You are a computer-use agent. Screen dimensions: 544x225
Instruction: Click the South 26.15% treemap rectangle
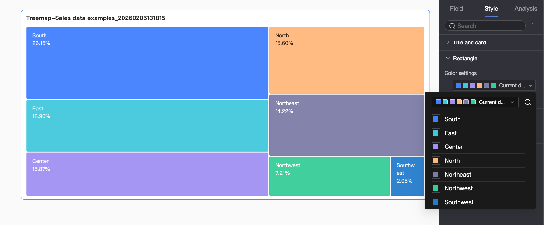pyautogui.click(x=147, y=63)
